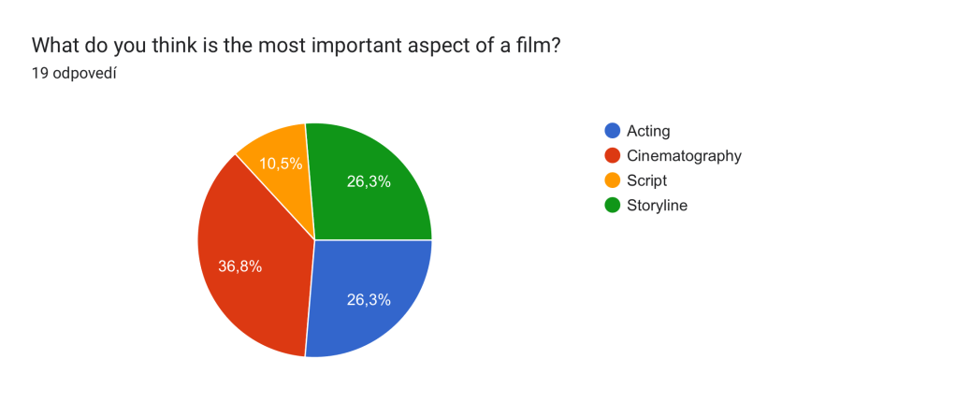The height and width of the screenshot is (402, 956).
Task: Click the Acting legend label
Action: [648, 131]
